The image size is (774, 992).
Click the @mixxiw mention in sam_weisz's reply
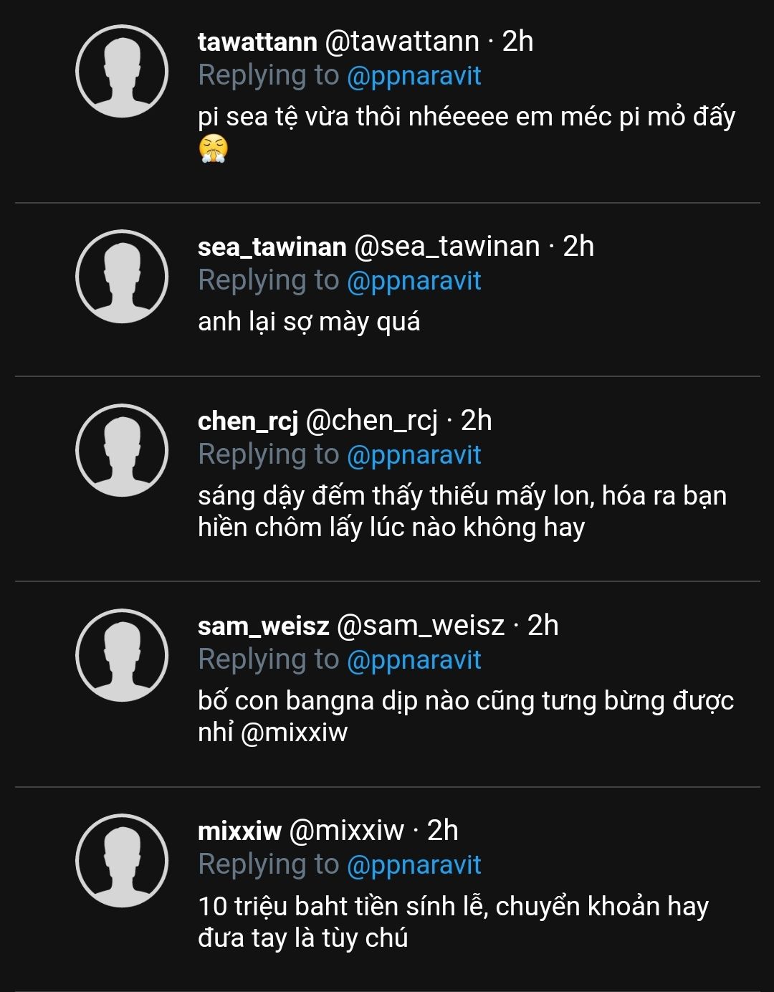294,733
